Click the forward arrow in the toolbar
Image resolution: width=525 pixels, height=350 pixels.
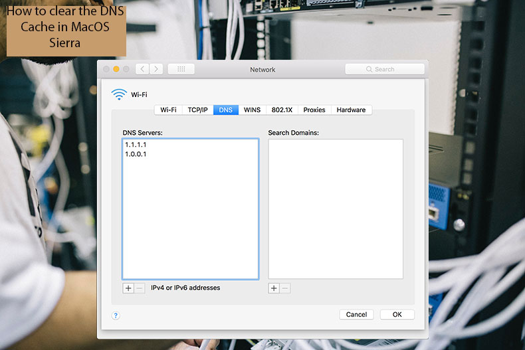pos(156,69)
